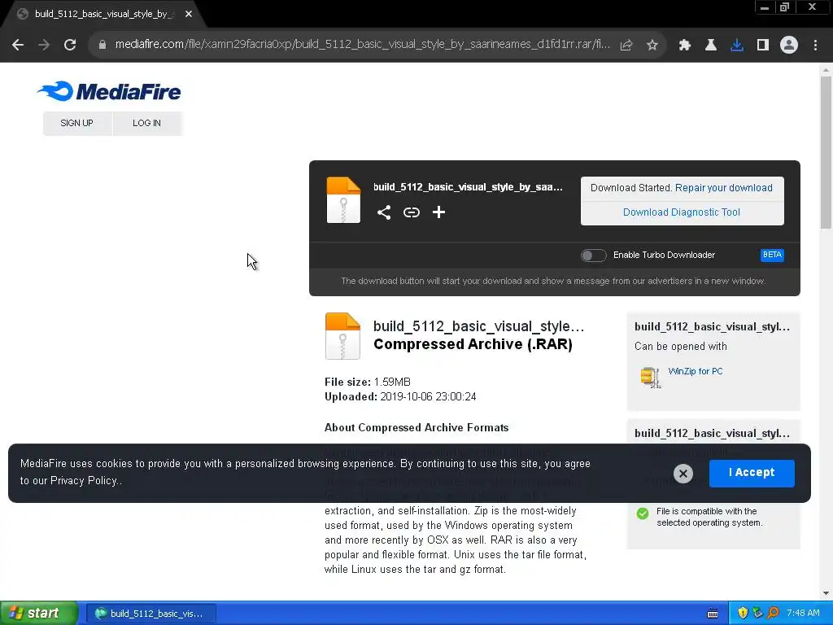833x625 pixels.
Task: Open the Extensions puzzle icon
Action: pos(685,46)
